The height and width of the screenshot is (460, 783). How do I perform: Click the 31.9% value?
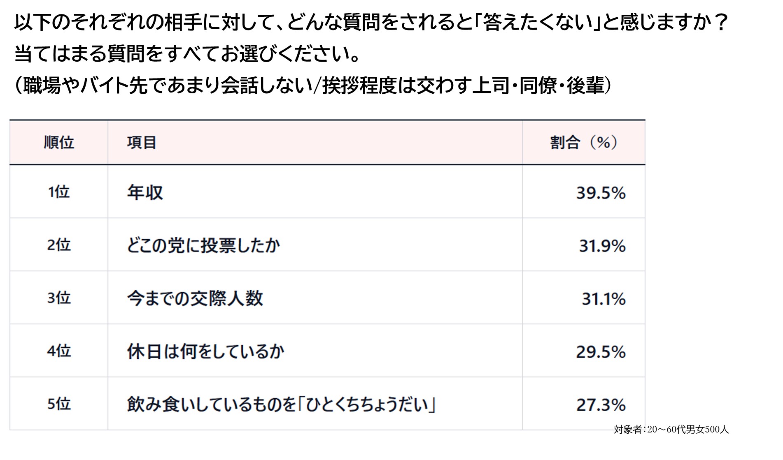[x=602, y=246]
